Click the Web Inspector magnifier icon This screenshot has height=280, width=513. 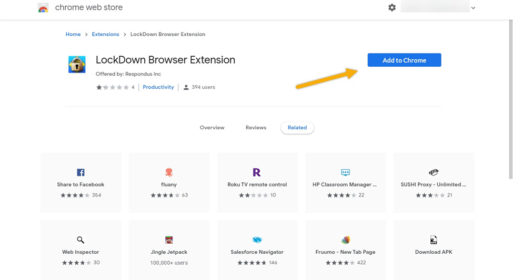(81, 240)
